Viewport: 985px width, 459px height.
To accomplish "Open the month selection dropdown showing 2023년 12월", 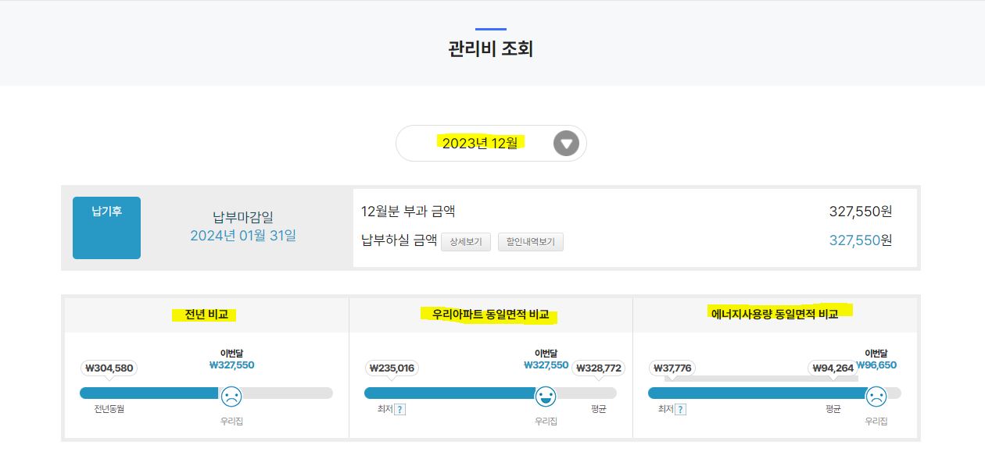I will pos(480,143).
